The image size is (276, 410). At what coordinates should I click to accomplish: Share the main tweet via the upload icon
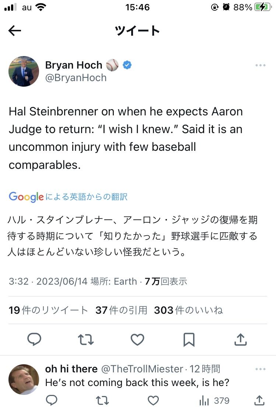pyautogui.click(x=241, y=340)
